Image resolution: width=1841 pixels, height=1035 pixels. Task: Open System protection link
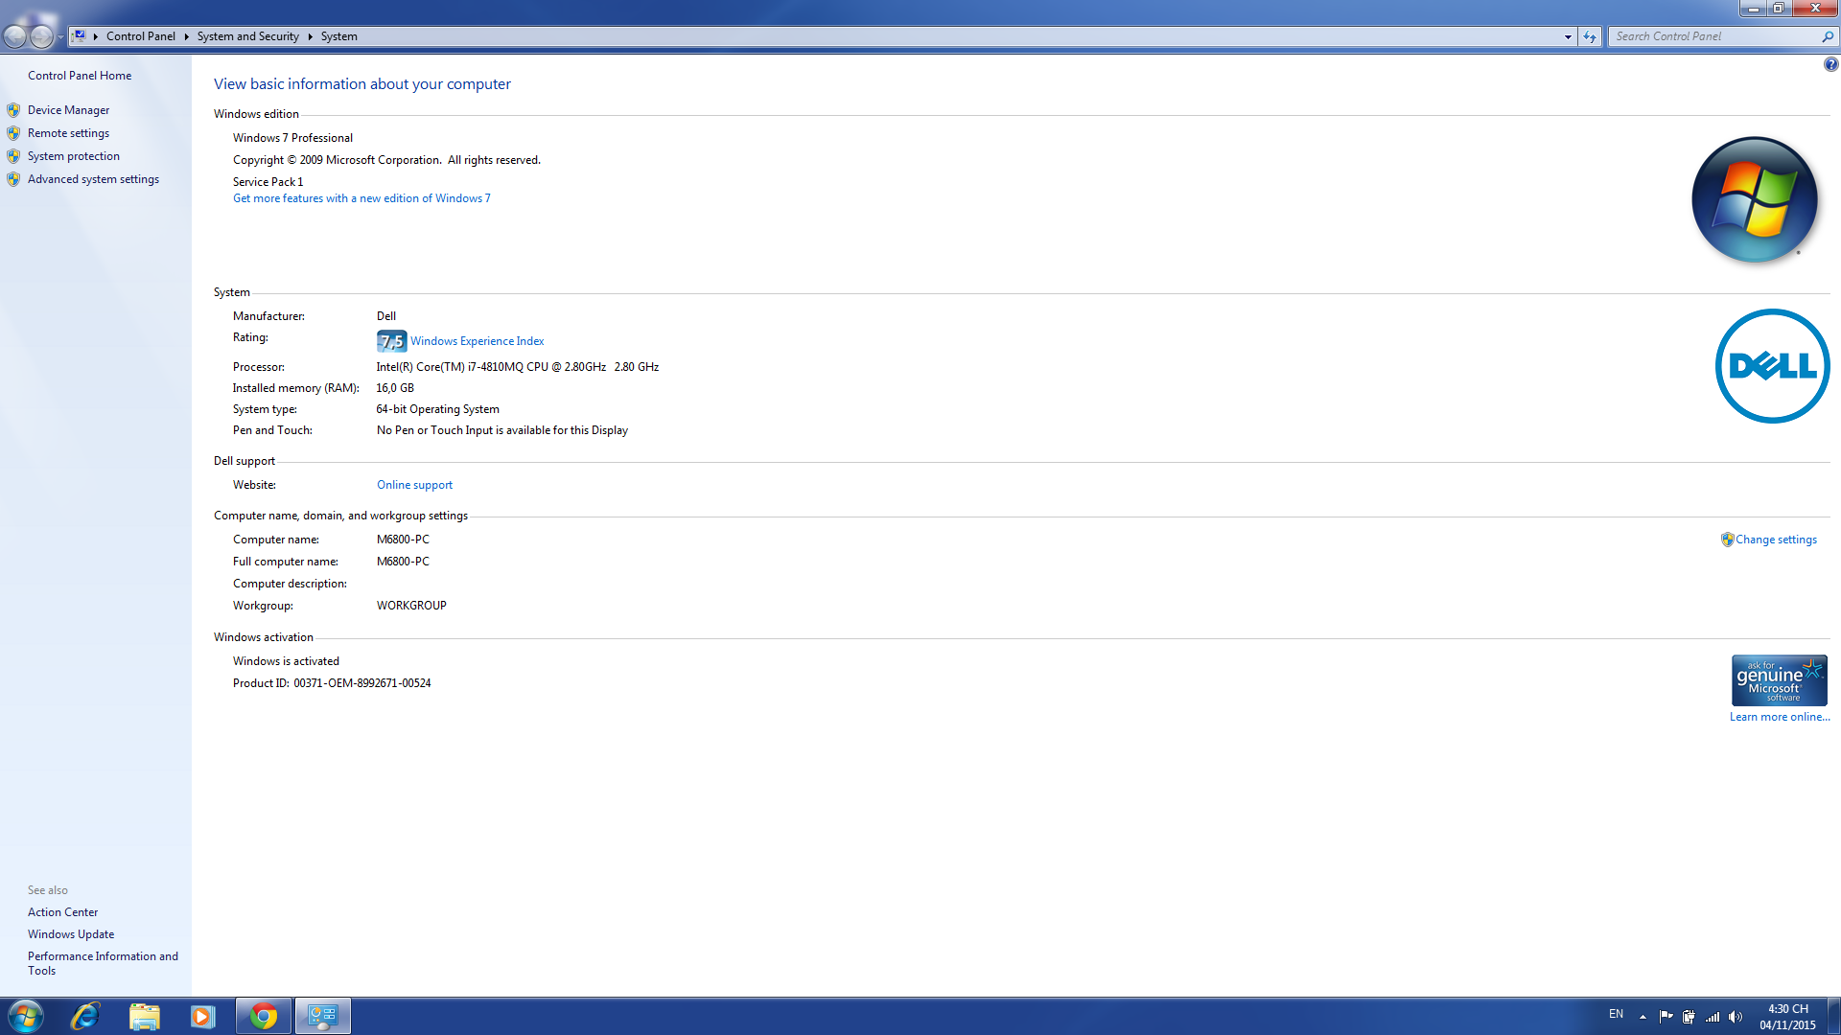coord(74,156)
